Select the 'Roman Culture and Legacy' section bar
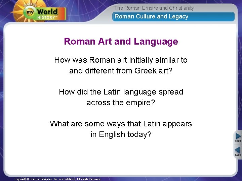Viewport: 242px width, 181px height. (x=173, y=16)
